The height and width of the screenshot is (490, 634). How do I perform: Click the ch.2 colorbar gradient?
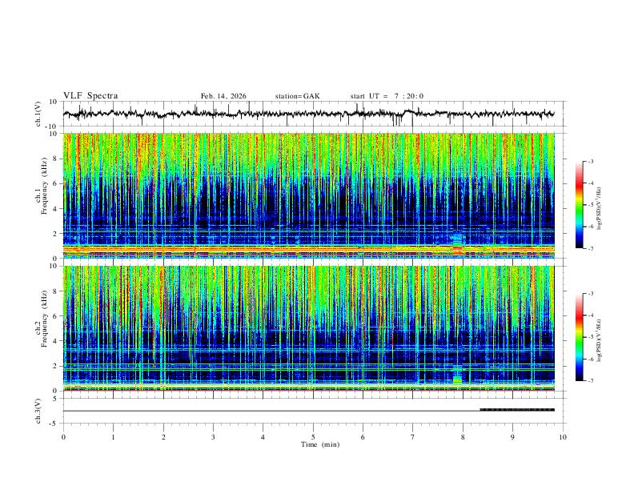(x=579, y=337)
